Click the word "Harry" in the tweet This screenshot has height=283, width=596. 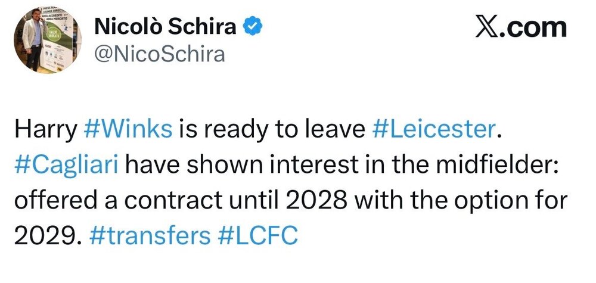(x=46, y=130)
